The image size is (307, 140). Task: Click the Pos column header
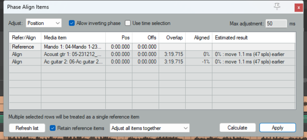coord(119,38)
